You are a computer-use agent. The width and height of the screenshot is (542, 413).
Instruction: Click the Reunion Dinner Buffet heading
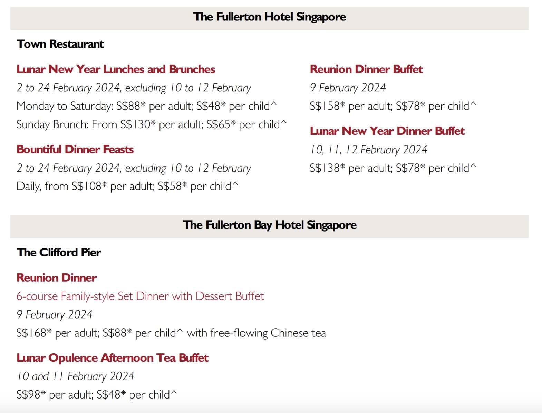point(366,69)
